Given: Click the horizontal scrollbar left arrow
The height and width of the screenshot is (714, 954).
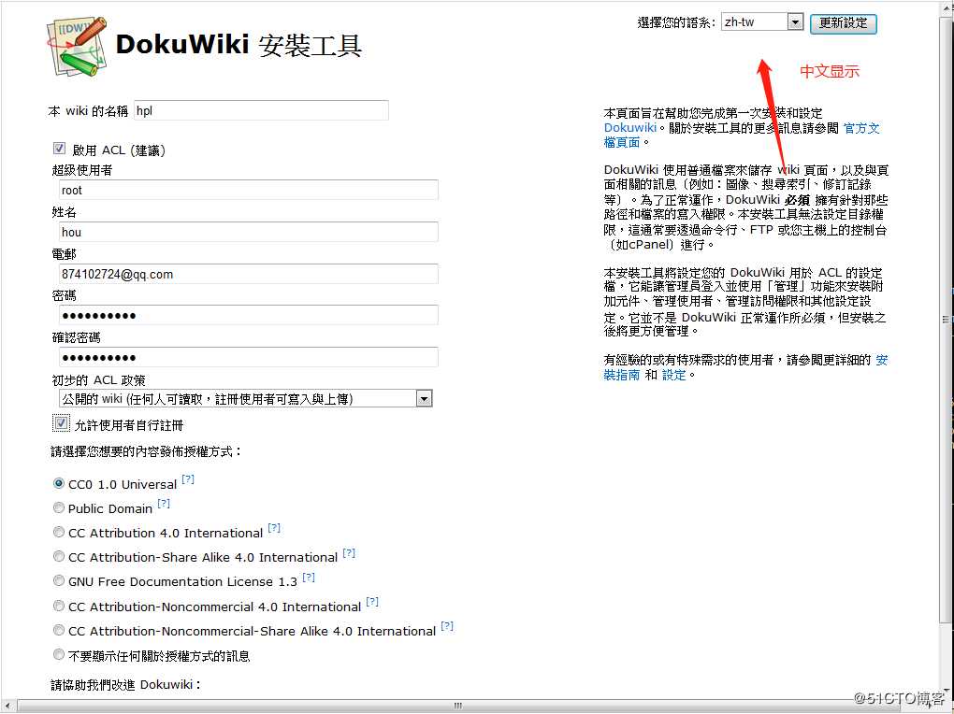Looking at the screenshot, I should point(7,707).
